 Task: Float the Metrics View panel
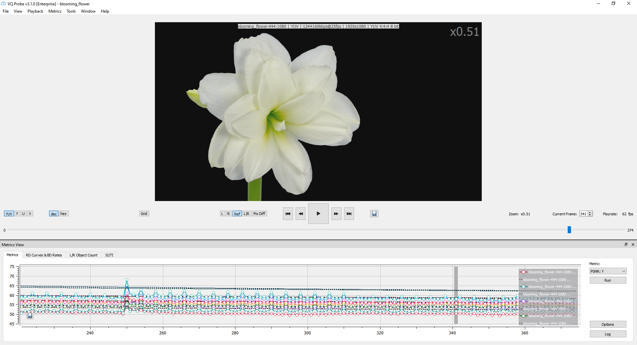tap(626, 244)
